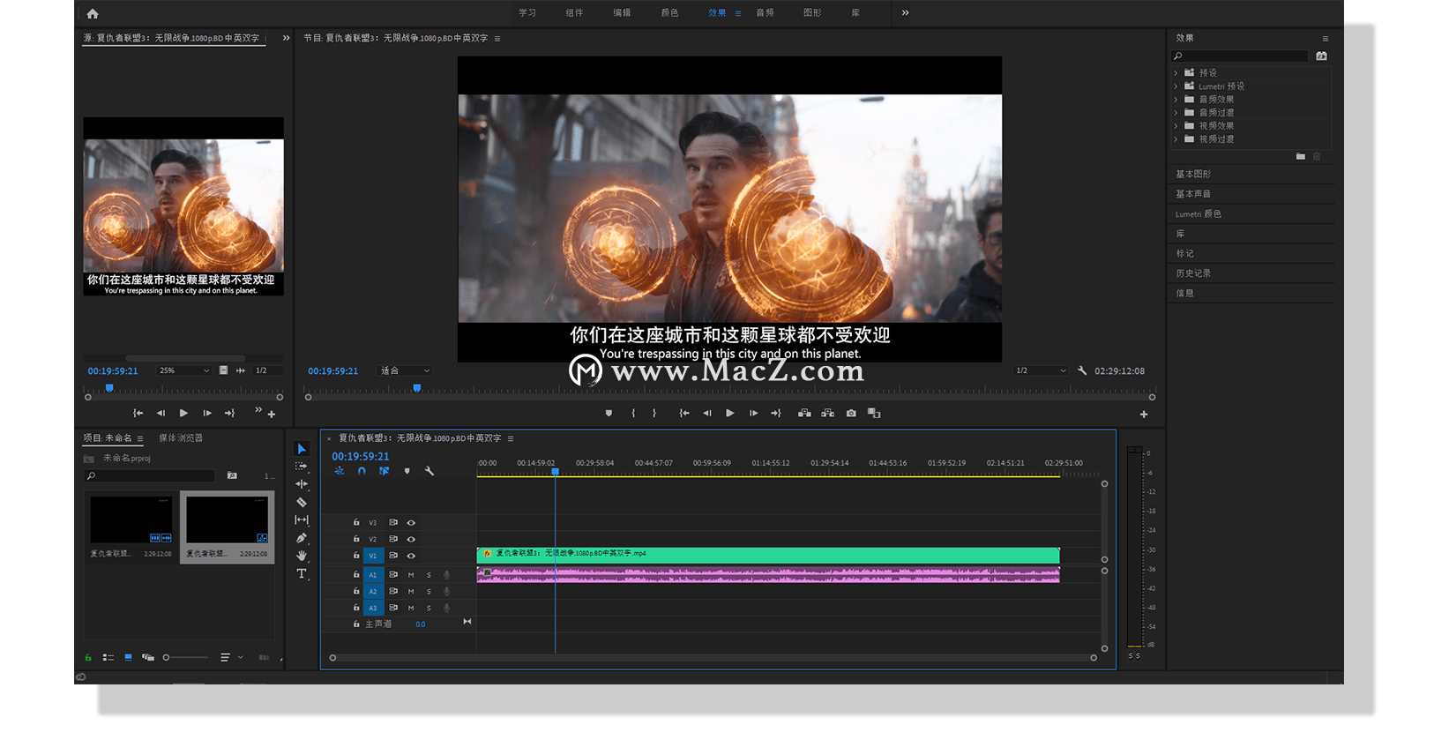Open Program monitor settings wrench
This screenshot has height=740, width=1434.
[x=1082, y=370]
